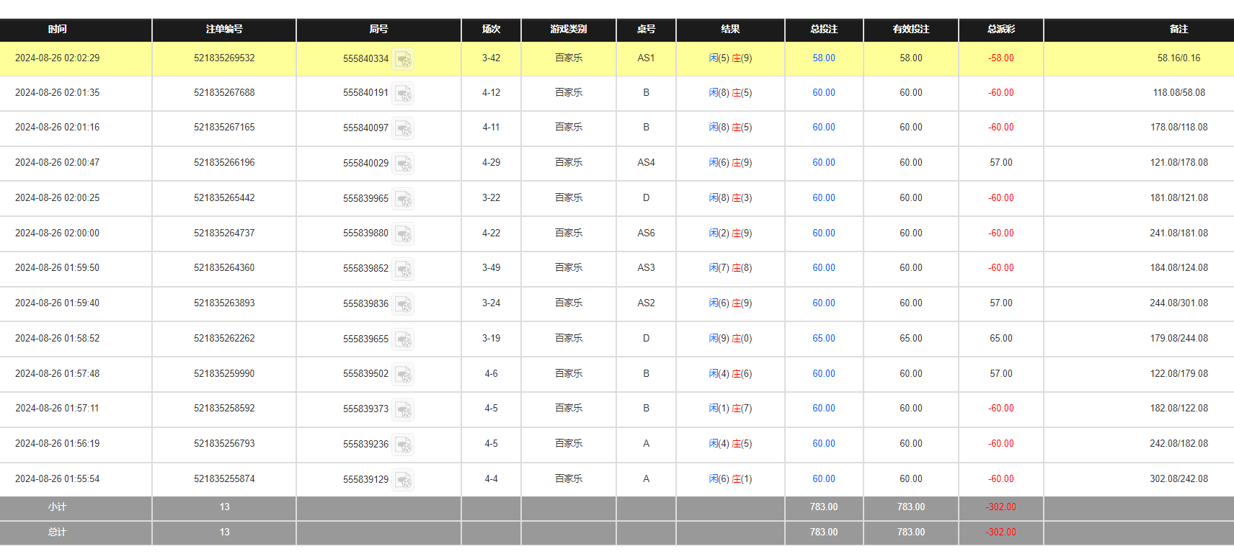Click the replay icon next to 555839965
This screenshot has height=557, width=1234.
(403, 199)
